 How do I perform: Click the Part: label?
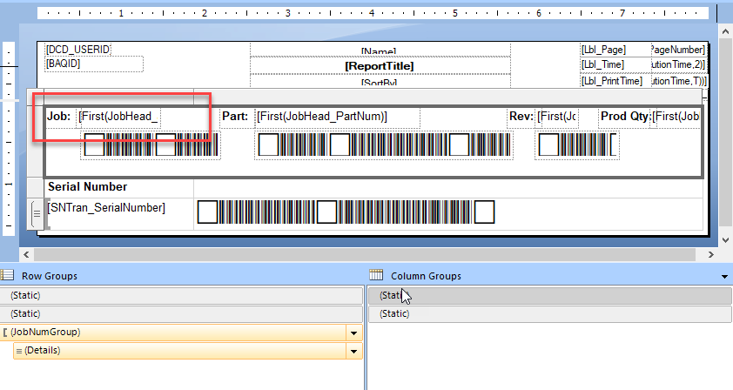(235, 117)
